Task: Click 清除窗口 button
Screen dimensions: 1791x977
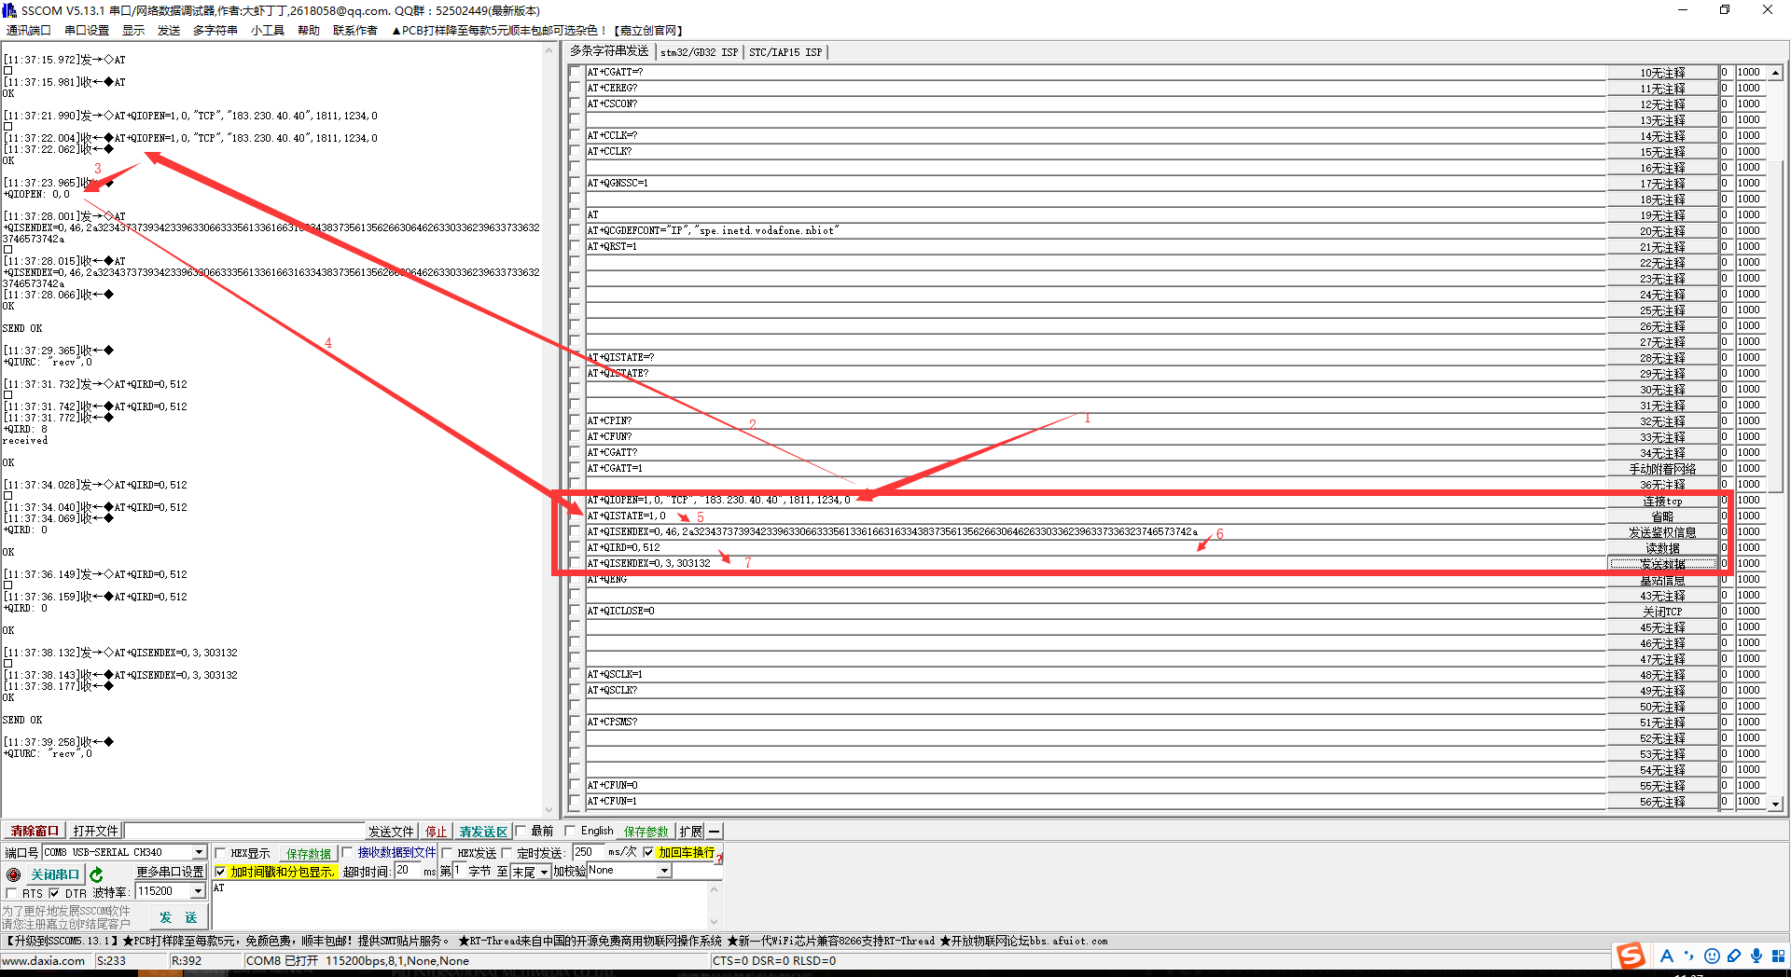Action: tap(35, 831)
